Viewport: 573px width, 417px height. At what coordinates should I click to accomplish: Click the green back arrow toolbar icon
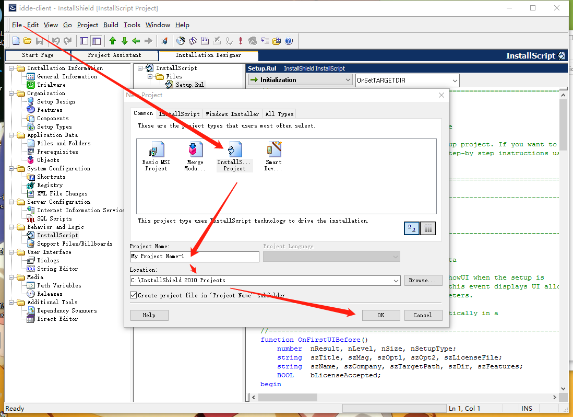(136, 41)
